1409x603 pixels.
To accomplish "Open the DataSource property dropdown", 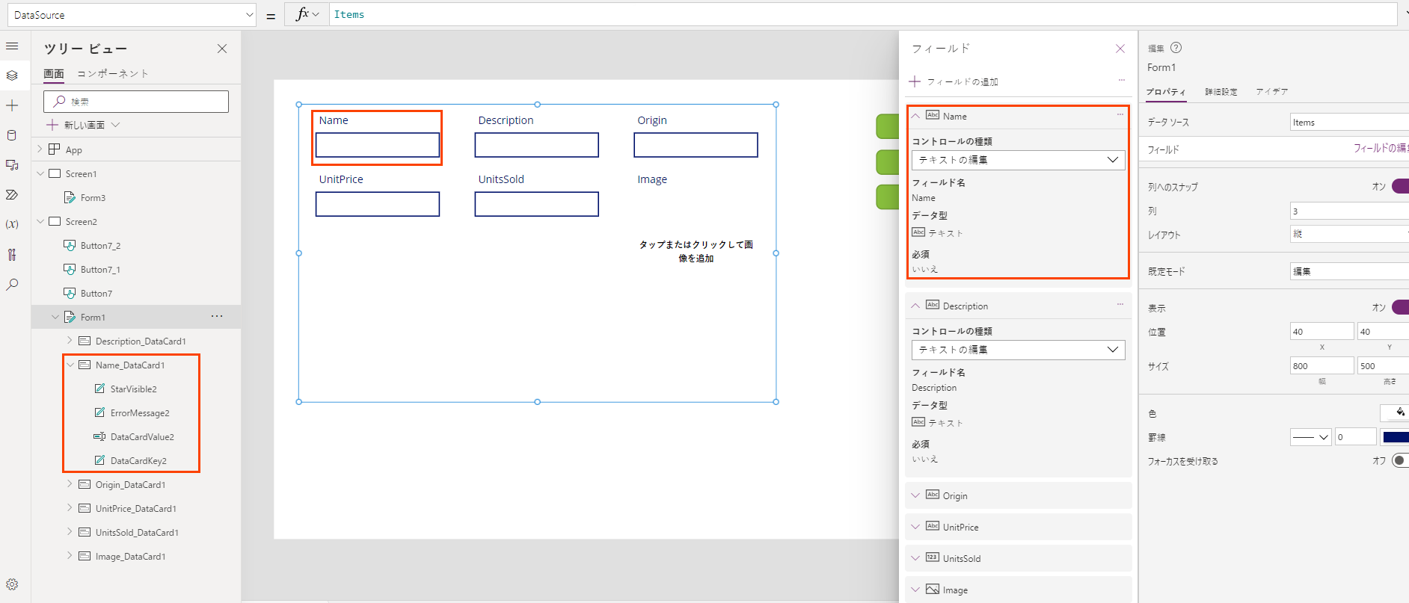I will 135,15.
